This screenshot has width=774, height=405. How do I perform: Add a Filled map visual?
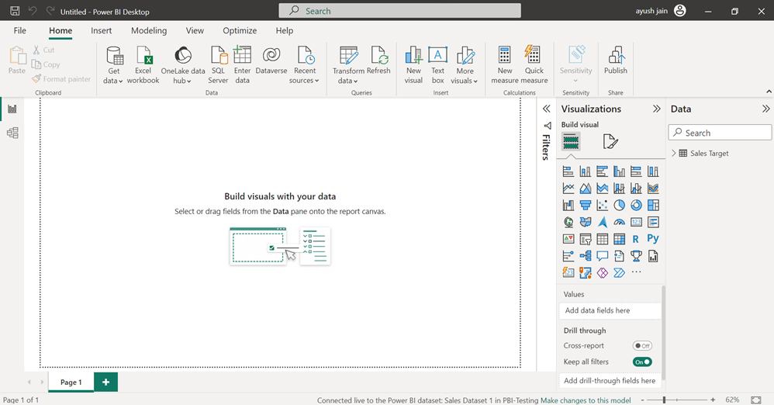pyautogui.click(x=586, y=222)
